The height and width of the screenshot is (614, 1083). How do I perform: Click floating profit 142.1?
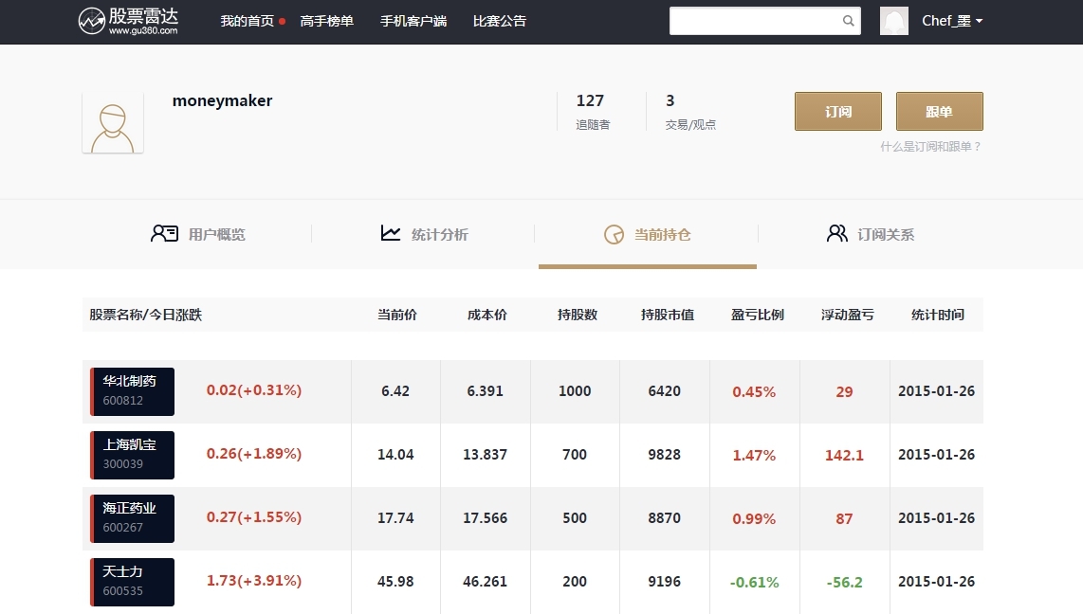[844, 456]
